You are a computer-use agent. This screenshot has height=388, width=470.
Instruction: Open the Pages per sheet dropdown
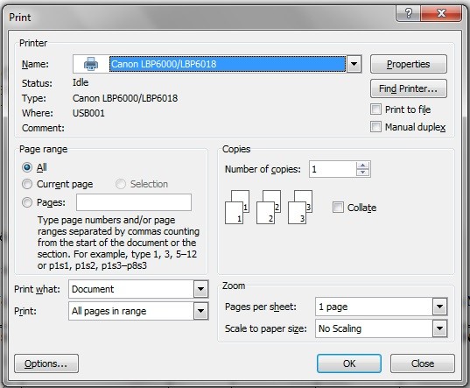tap(439, 307)
